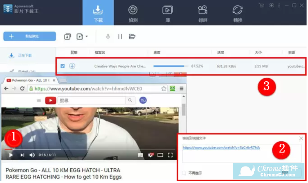Open the 庫 library tab
The height and width of the screenshot is (183, 308).
click(168, 14)
